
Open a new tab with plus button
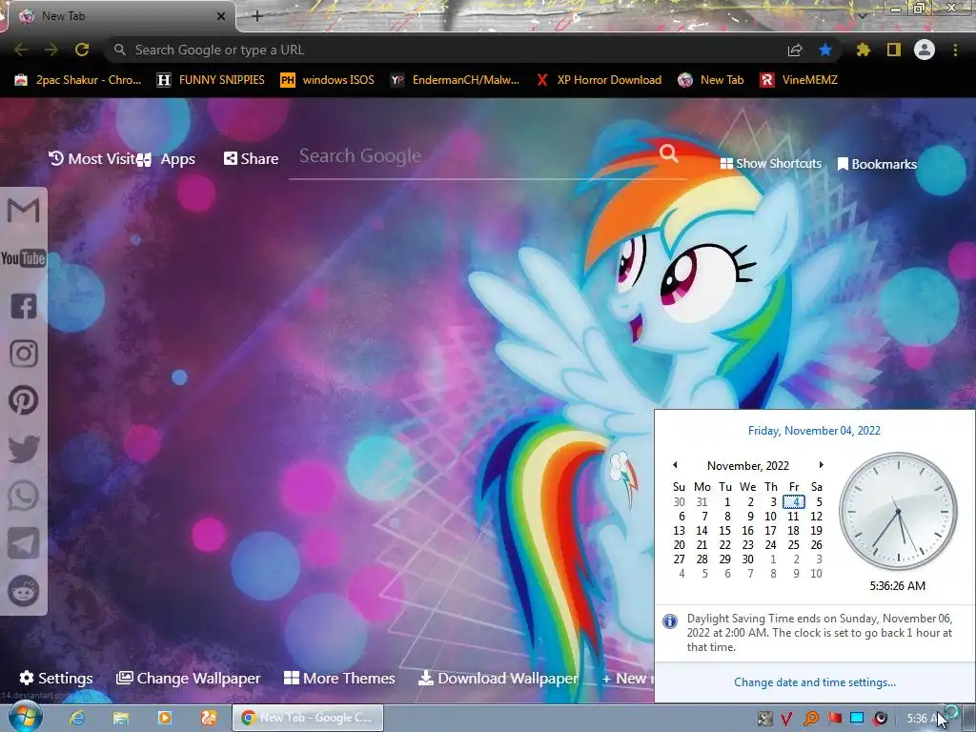point(257,16)
